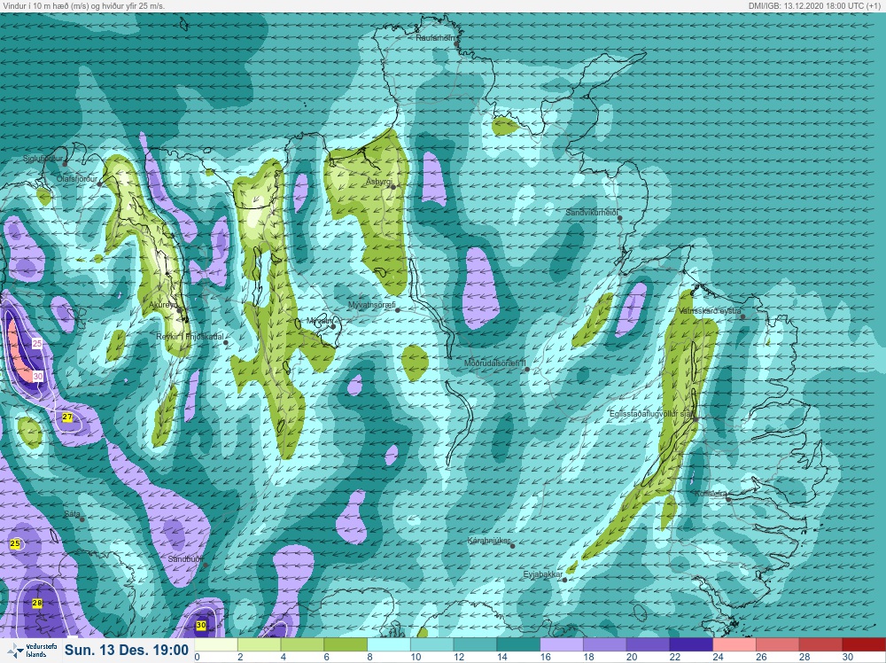
Task: Pick the 16–18 m/s lavender swatch
Action: [x=562, y=645]
